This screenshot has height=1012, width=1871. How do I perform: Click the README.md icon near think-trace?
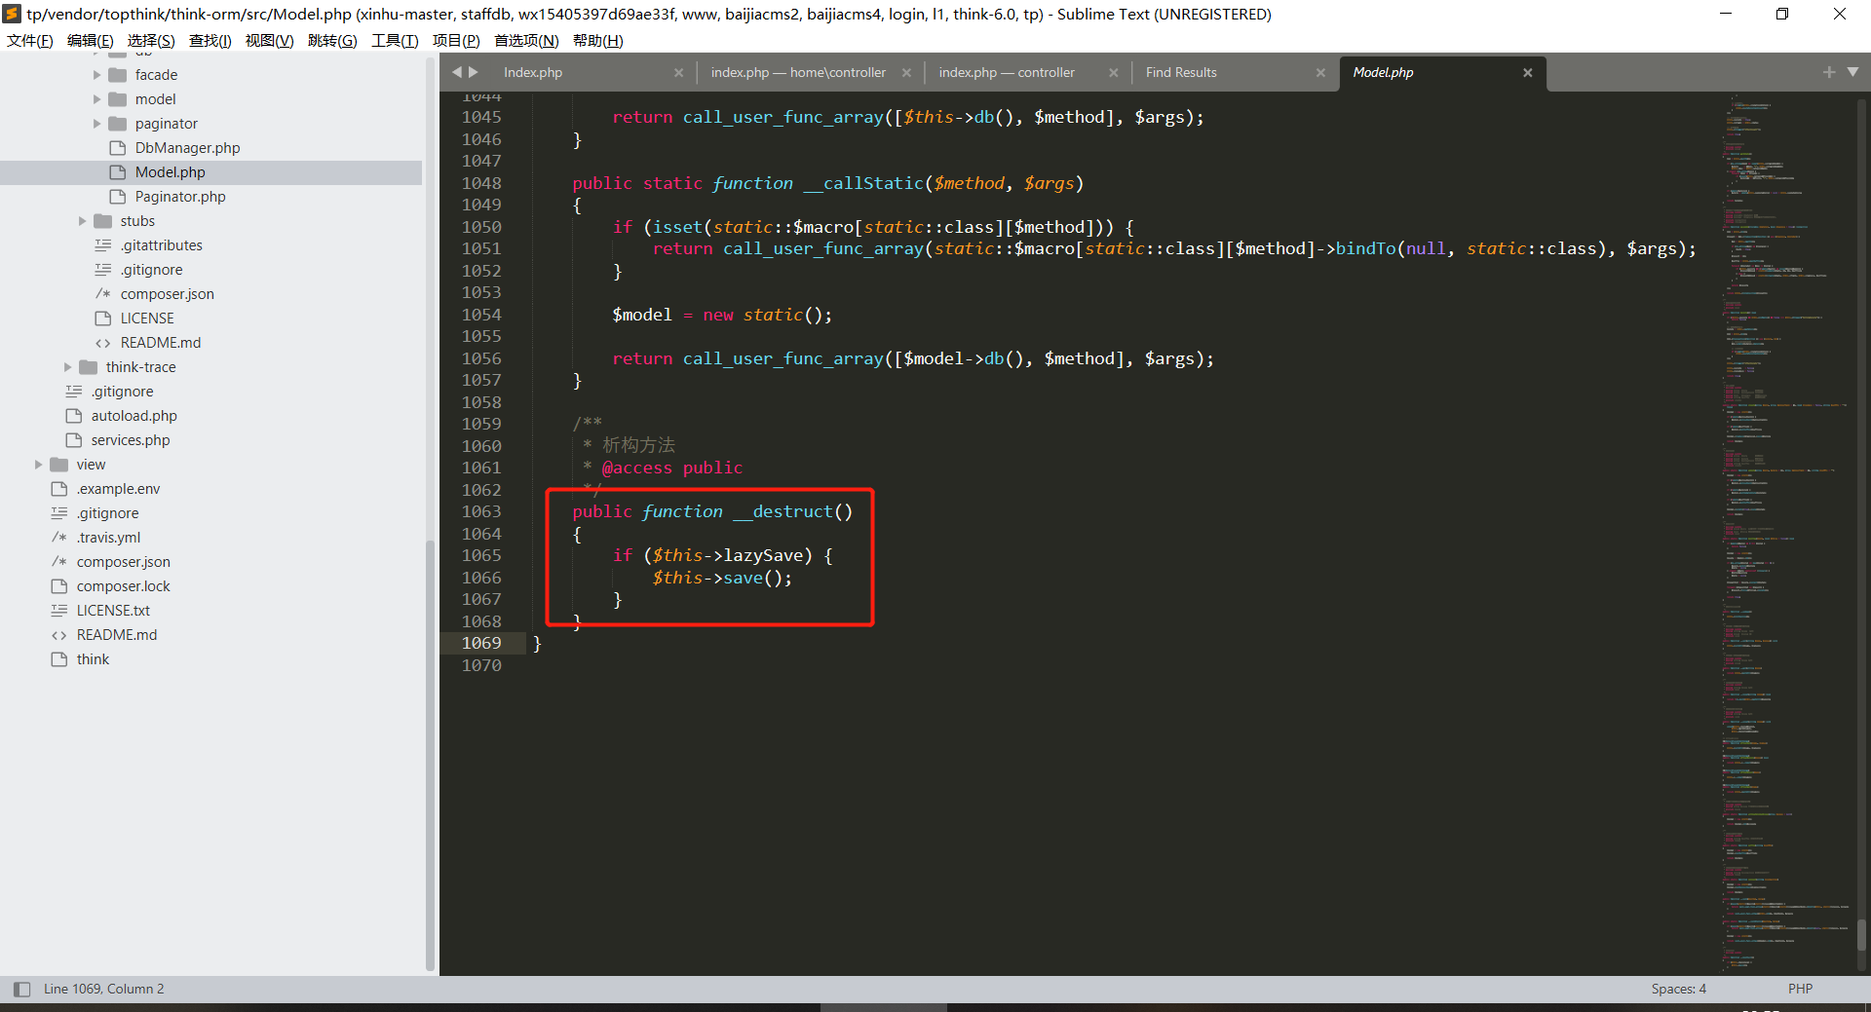point(103,343)
